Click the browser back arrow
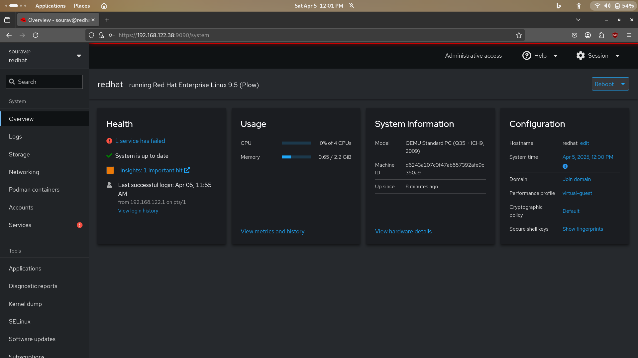 9,35
